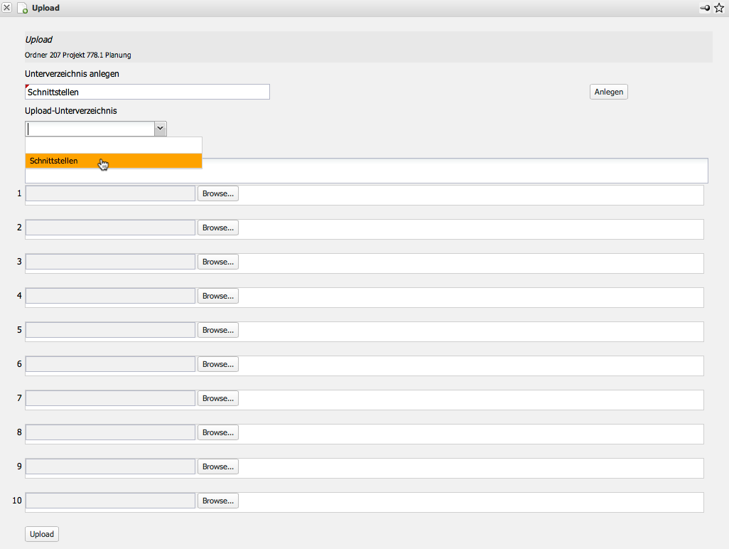The width and height of the screenshot is (729, 549).
Task: Close the Upload panel with X icon
Action: (x=7, y=8)
